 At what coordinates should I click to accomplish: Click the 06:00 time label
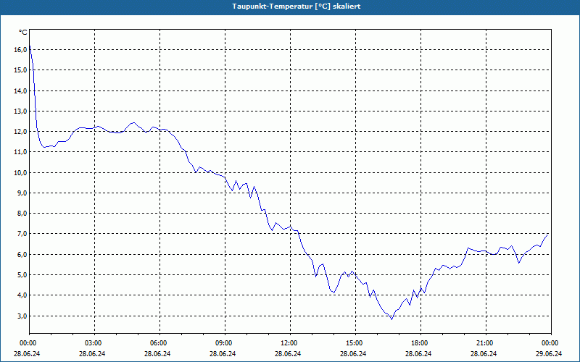159,343
